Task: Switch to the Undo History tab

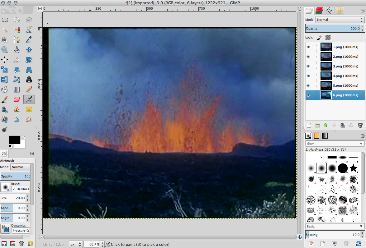Action: pos(339,11)
